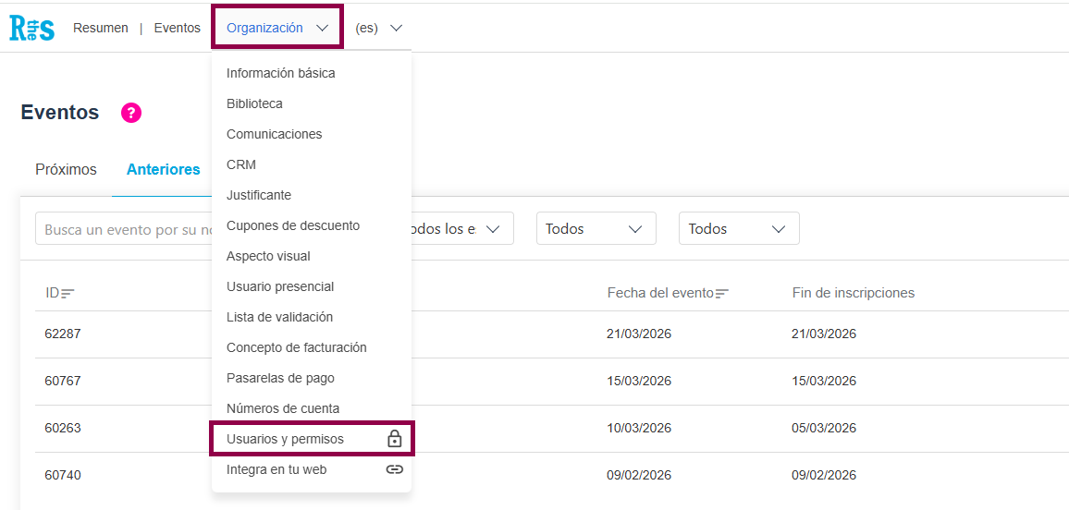Screen dimensions: 1069x510
Task: Open Lista de validación menu entry
Action: pos(279,317)
